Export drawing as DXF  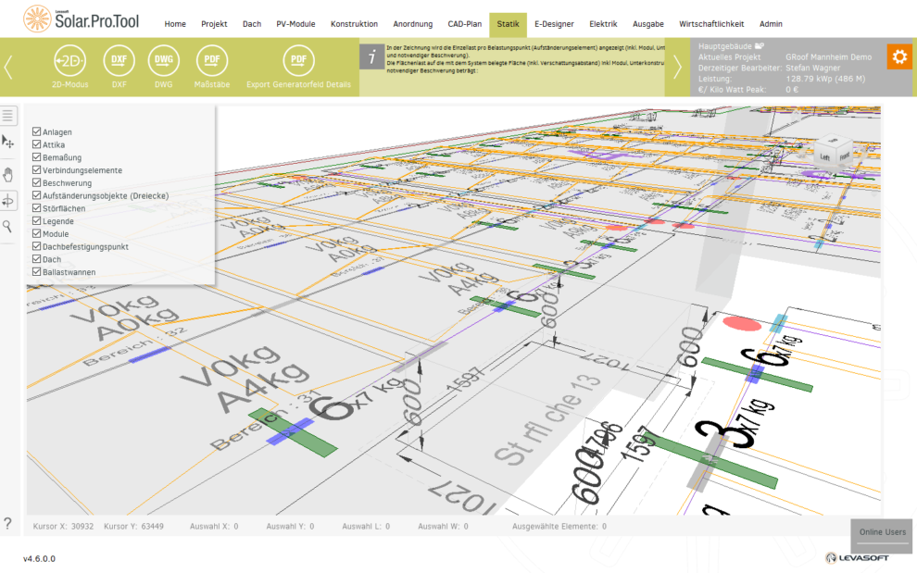tap(119, 61)
